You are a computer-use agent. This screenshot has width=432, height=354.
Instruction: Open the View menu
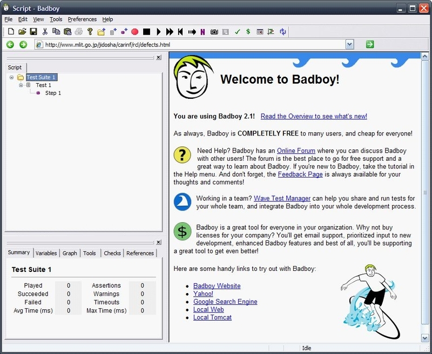click(38, 19)
